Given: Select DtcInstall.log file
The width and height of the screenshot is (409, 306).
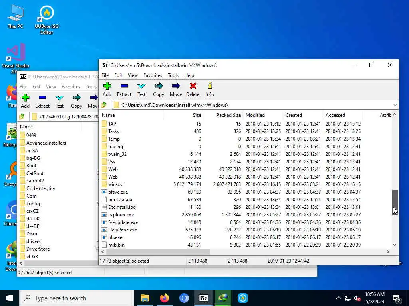Looking at the screenshot, I should pos(246,207).
